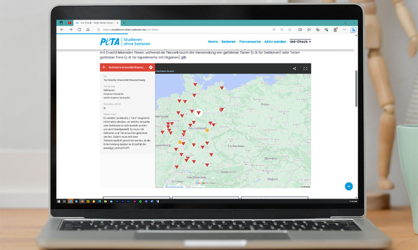Share the map using the share icon

pyautogui.click(x=294, y=68)
